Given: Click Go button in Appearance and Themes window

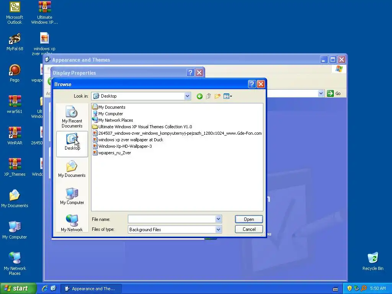Looking at the screenshot, I should pos(334,93).
